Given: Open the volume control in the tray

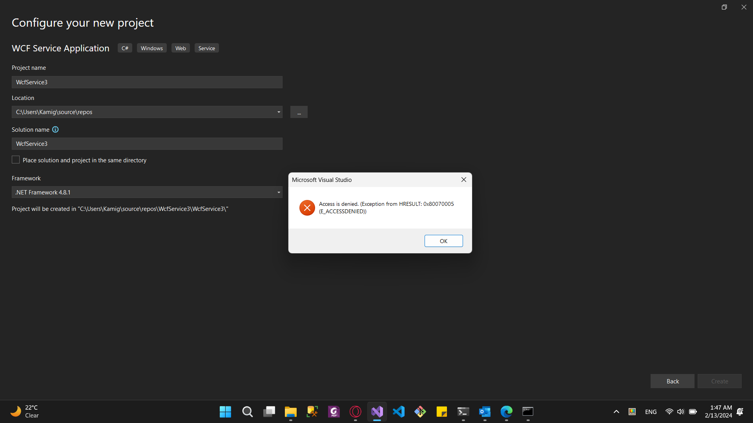Looking at the screenshot, I should [680, 412].
